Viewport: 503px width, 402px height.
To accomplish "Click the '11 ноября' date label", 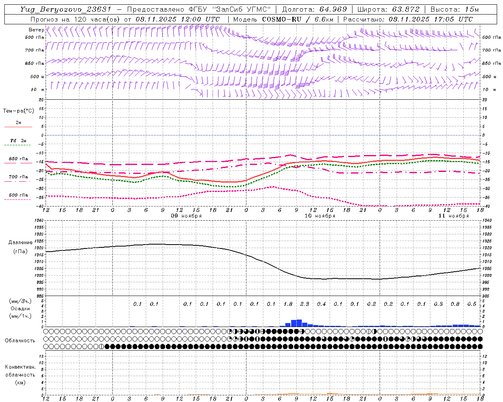I will click(453, 216).
